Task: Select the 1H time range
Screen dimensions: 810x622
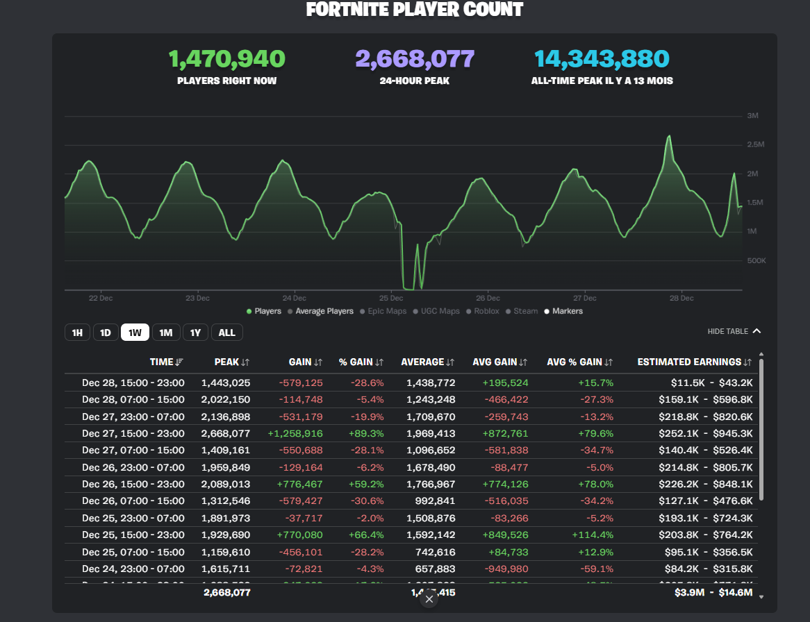Action: point(77,333)
